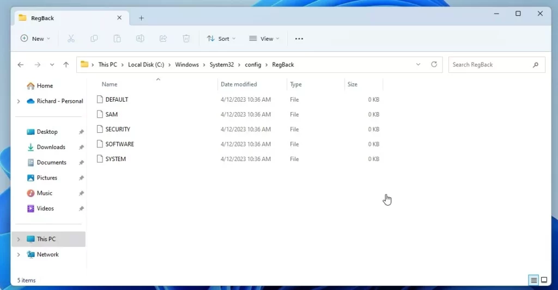Go up one folder level arrow
The width and height of the screenshot is (558, 290).
66,65
